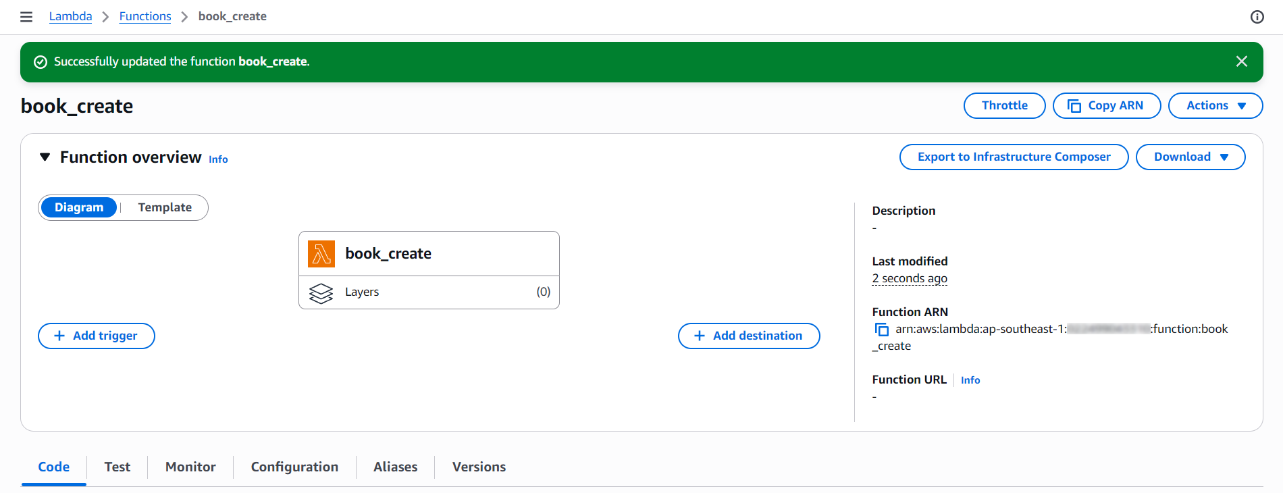Switch to the Monitor tab

pyautogui.click(x=190, y=467)
